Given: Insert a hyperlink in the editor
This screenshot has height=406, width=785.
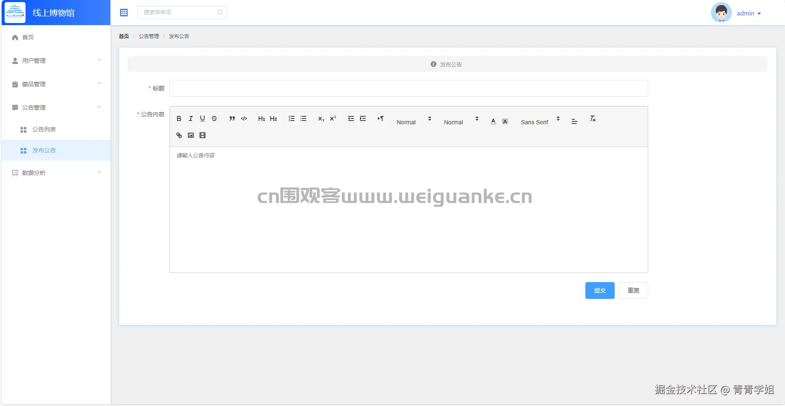Looking at the screenshot, I should 179,135.
